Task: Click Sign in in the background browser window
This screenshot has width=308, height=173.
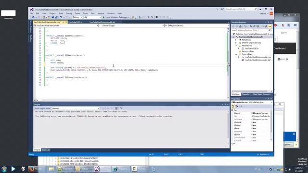Action: 284,33
